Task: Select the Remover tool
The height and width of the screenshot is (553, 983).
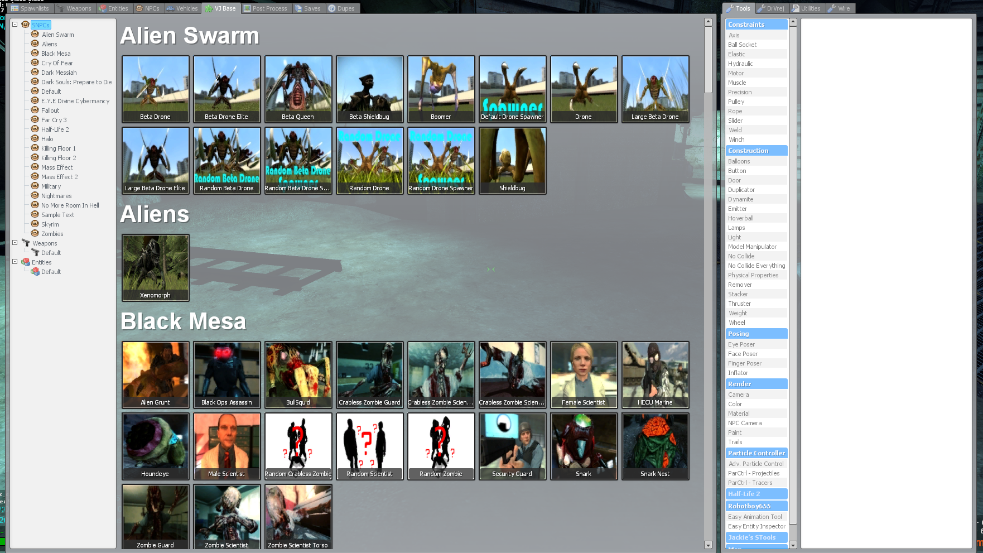Action: (756, 285)
